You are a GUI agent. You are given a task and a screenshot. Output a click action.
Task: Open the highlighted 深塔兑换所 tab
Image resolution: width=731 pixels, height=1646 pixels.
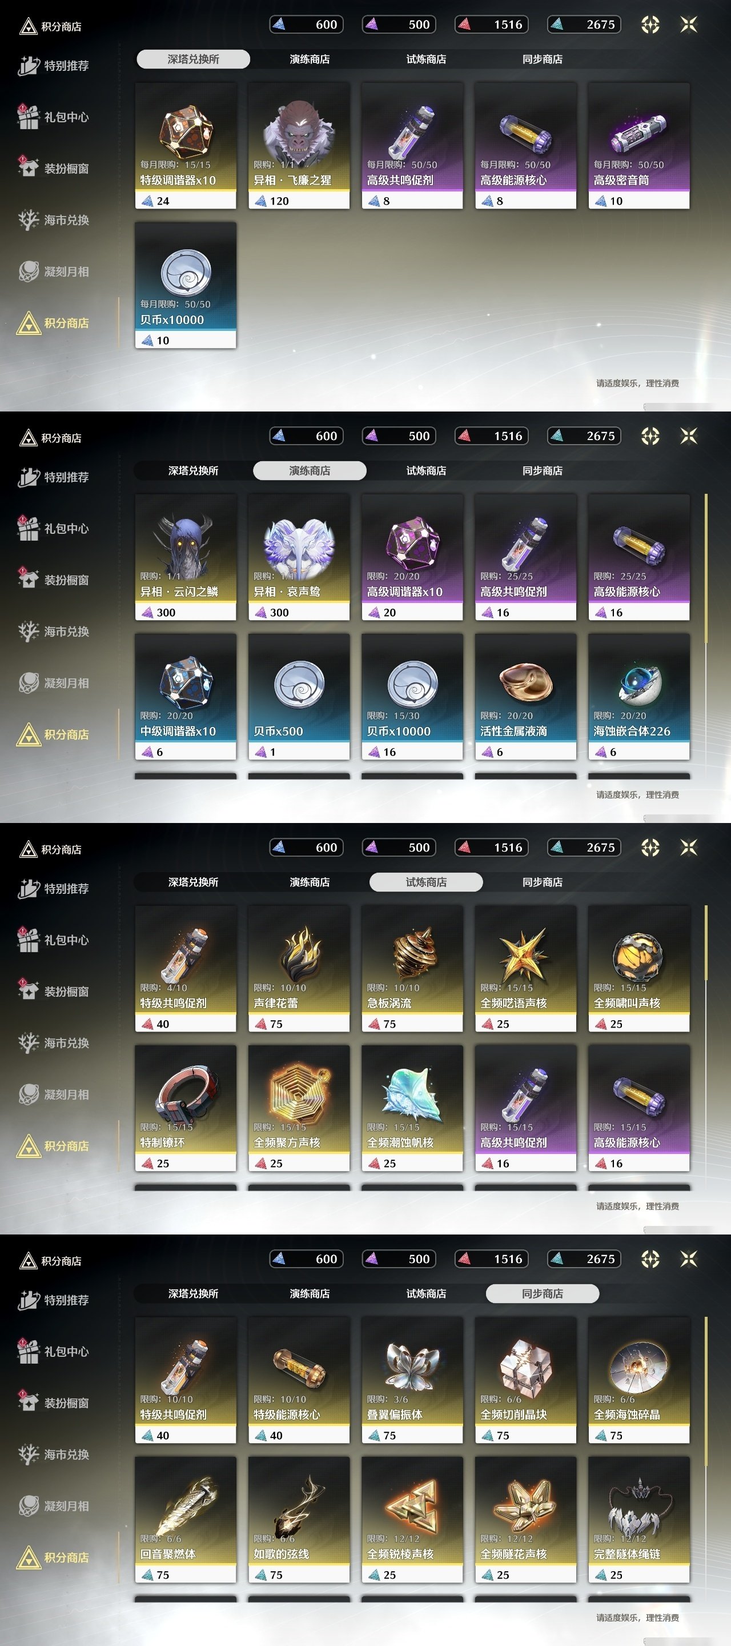click(x=193, y=59)
